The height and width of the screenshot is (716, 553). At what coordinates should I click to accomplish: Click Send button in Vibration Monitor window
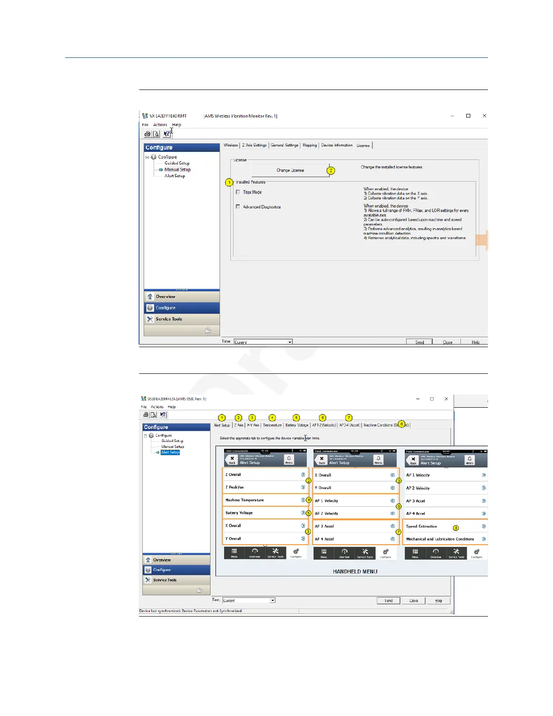pos(420,342)
